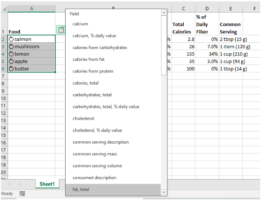Click the food data type icon beside salmon
This screenshot has width=262, height=203.
tap(11, 39)
